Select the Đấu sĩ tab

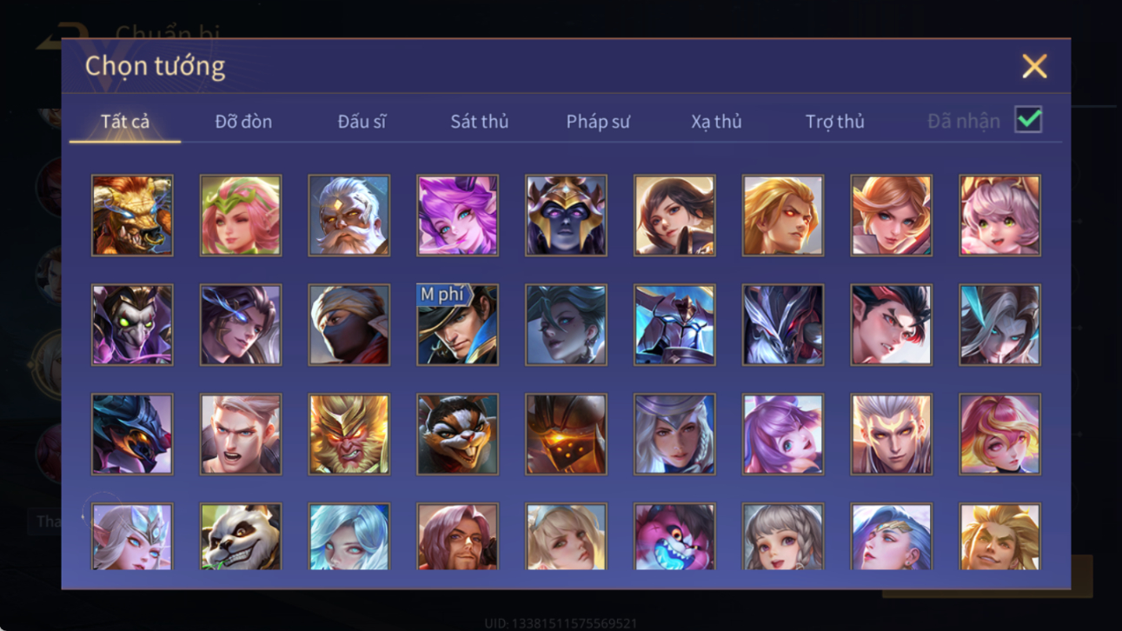coord(362,122)
